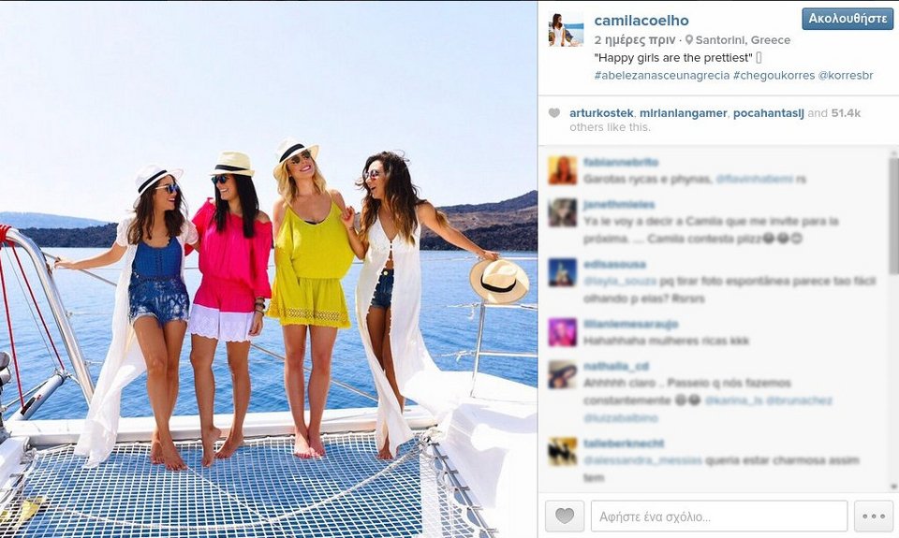Screen dimensions: 899x538
Task: Open camilacoelho profile avatar
Action: tap(566, 29)
